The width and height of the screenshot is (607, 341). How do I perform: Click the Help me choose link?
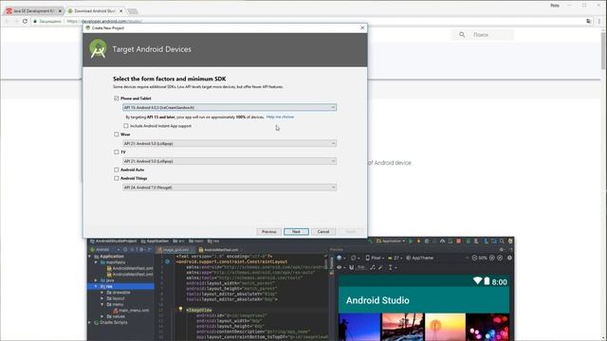coord(280,117)
